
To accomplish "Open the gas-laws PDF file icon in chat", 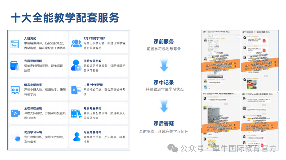I will [264, 41].
